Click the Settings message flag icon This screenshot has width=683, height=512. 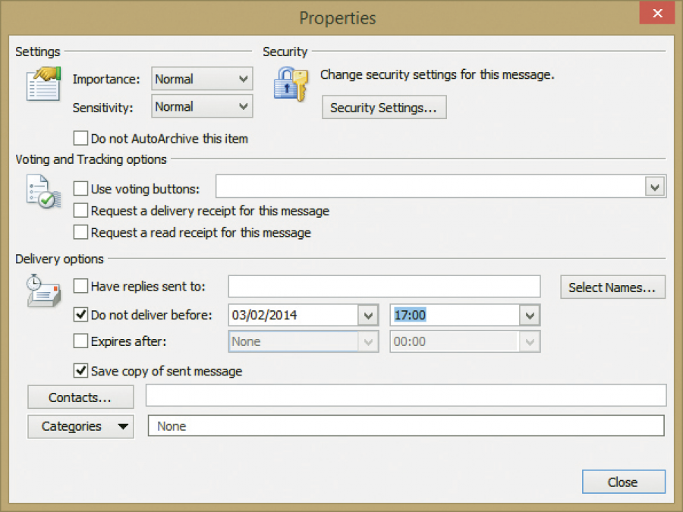coord(43,83)
